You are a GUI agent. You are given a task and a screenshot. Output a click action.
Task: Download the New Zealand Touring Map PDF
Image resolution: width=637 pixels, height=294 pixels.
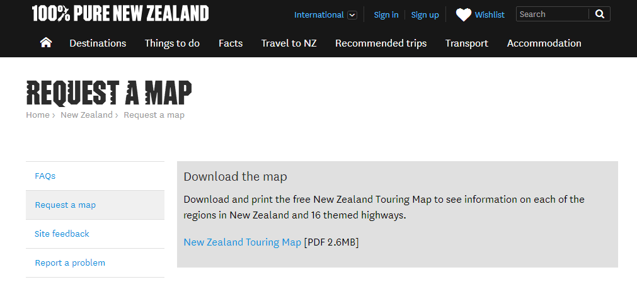pos(242,242)
